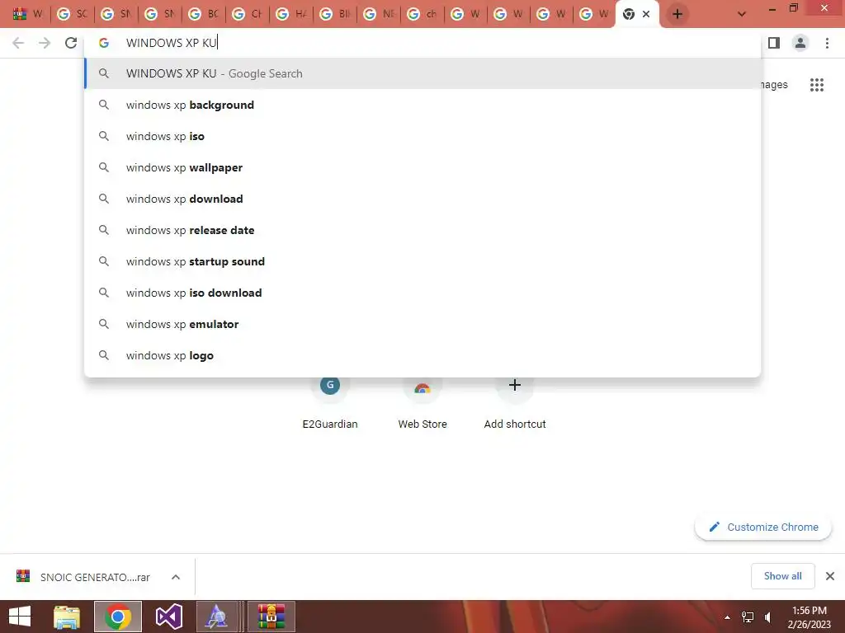845x633 pixels.
Task: Switch to the BII tab
Action: 335,14
